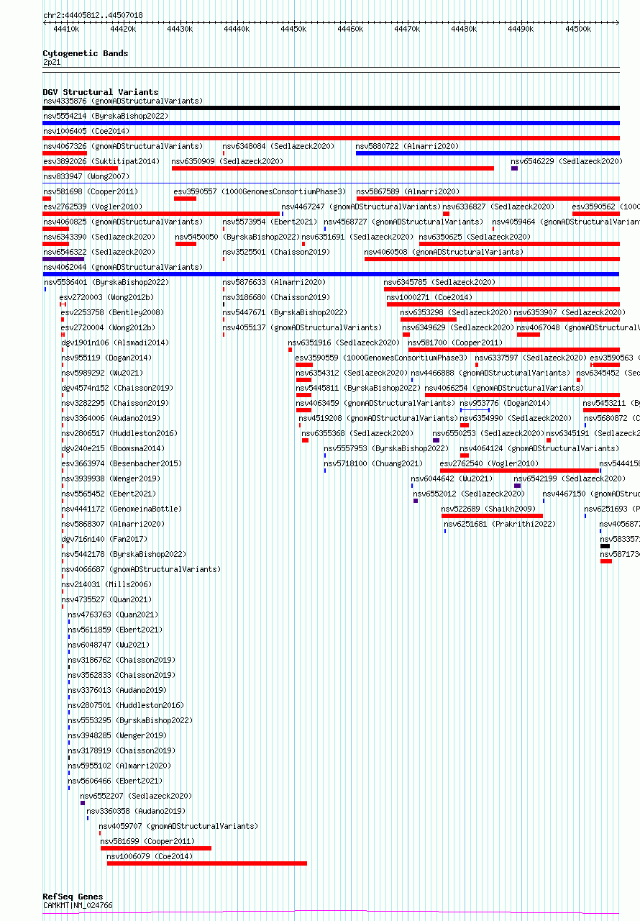The image size is (640, 921).
Task: Open the nsv6350909 (Sedlazeck2020) label
Action: 227,161
